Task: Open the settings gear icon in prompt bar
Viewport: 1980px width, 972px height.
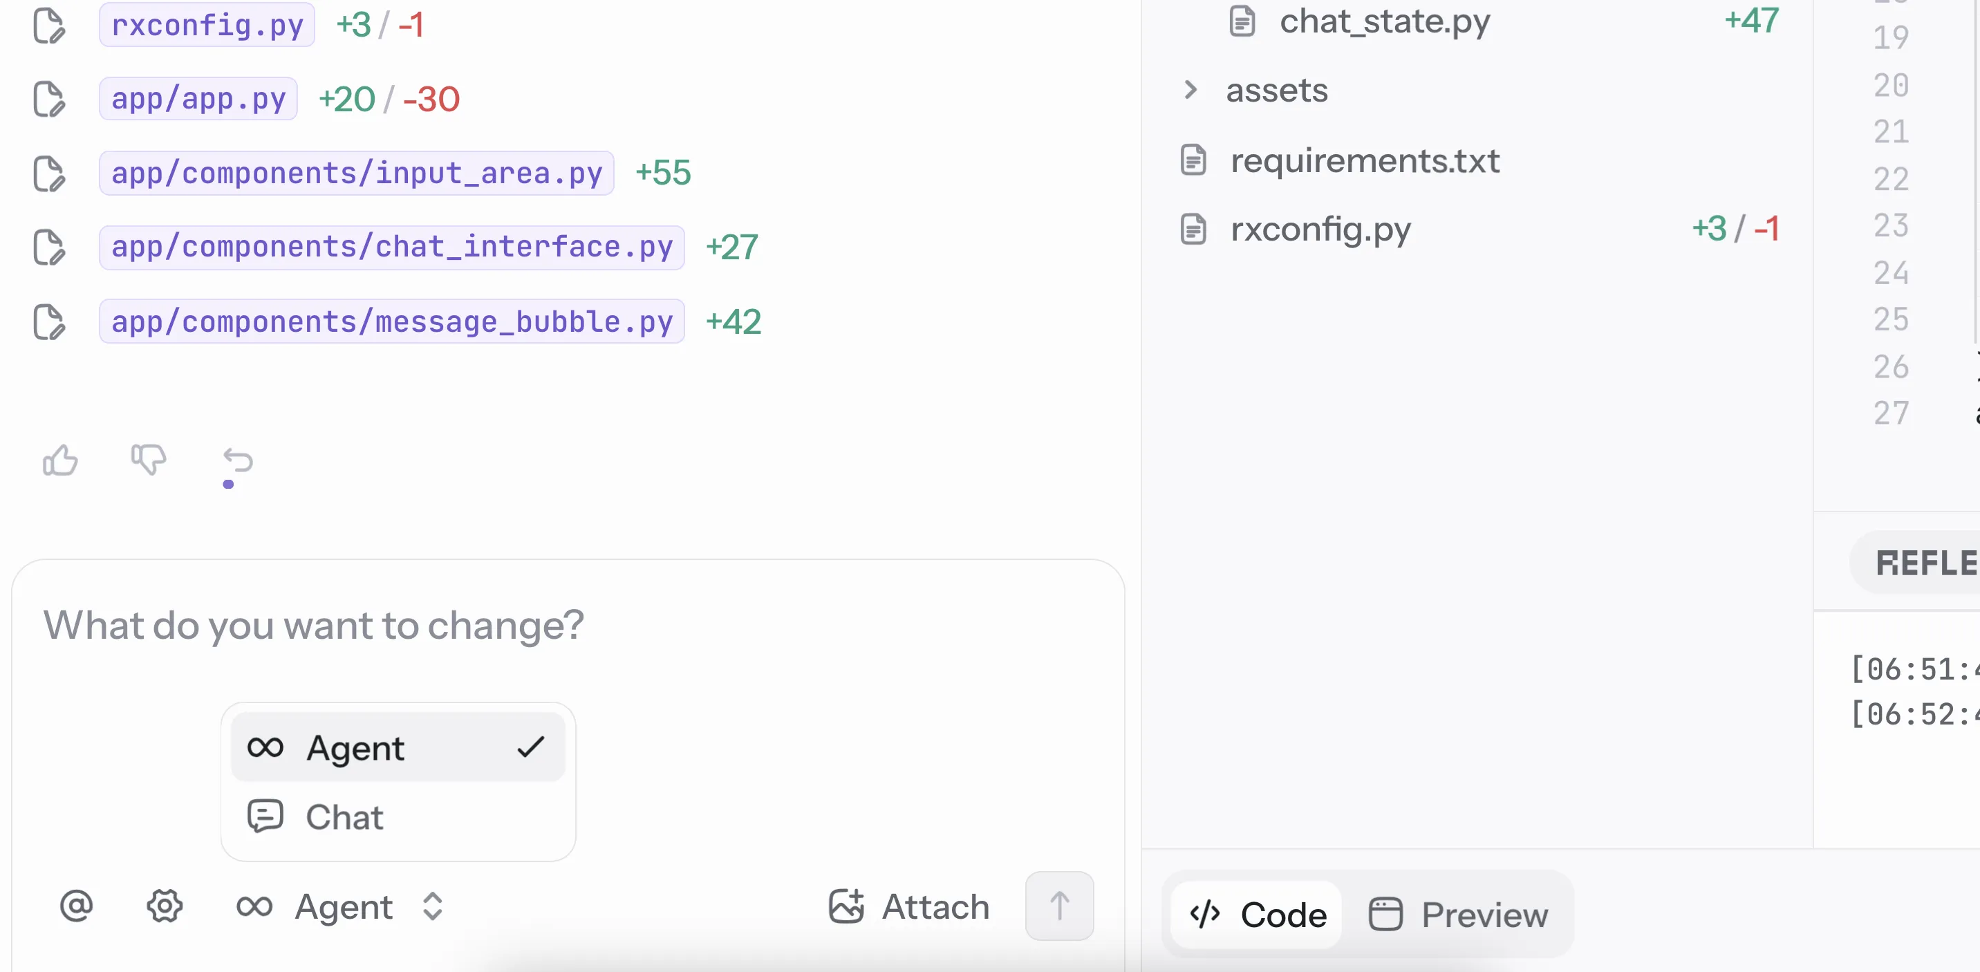Action: pos(165,907)
